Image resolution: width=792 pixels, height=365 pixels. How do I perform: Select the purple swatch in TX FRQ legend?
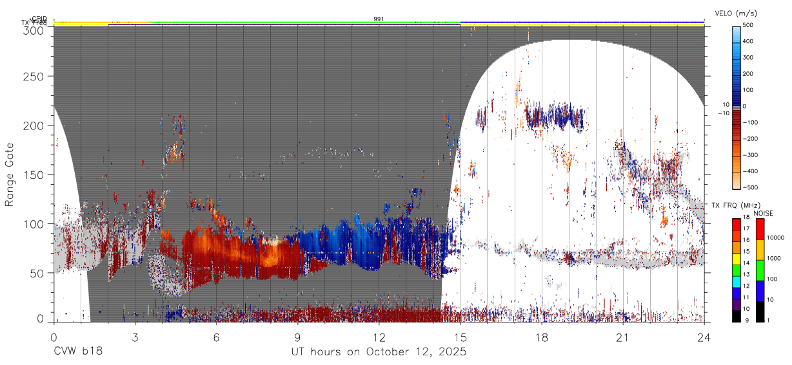click(x=737, y=303)
